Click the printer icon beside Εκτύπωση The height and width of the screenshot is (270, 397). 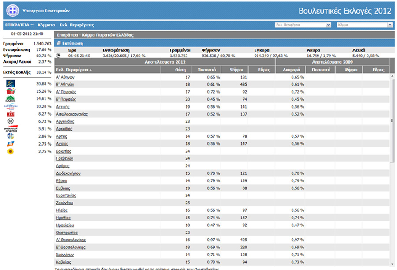pos(59,43)
